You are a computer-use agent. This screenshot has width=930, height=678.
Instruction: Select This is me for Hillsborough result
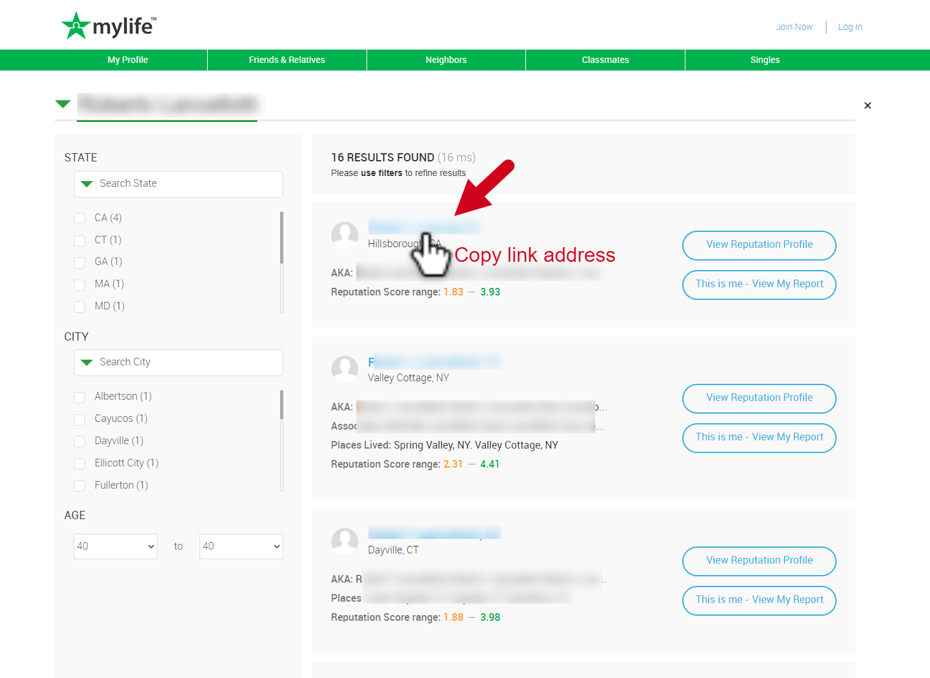click(759, 285)
